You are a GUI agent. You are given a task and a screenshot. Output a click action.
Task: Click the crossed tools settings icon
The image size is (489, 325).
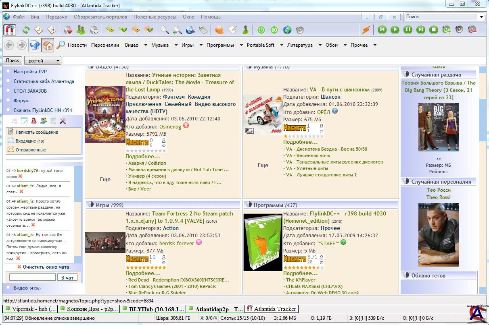tap(63, 121)
